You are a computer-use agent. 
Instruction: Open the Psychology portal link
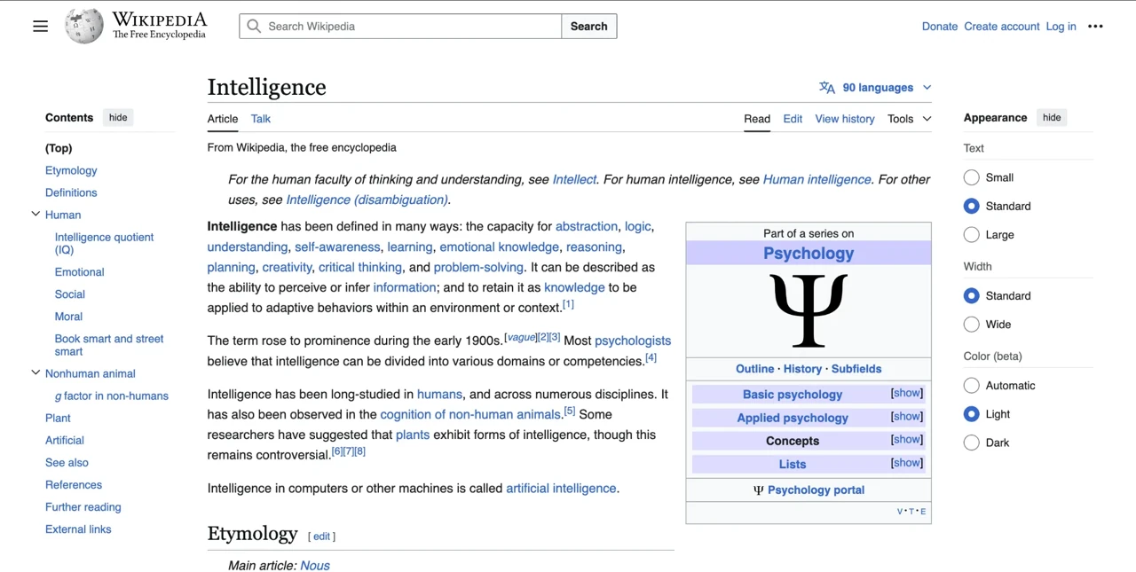coord(816,490)
